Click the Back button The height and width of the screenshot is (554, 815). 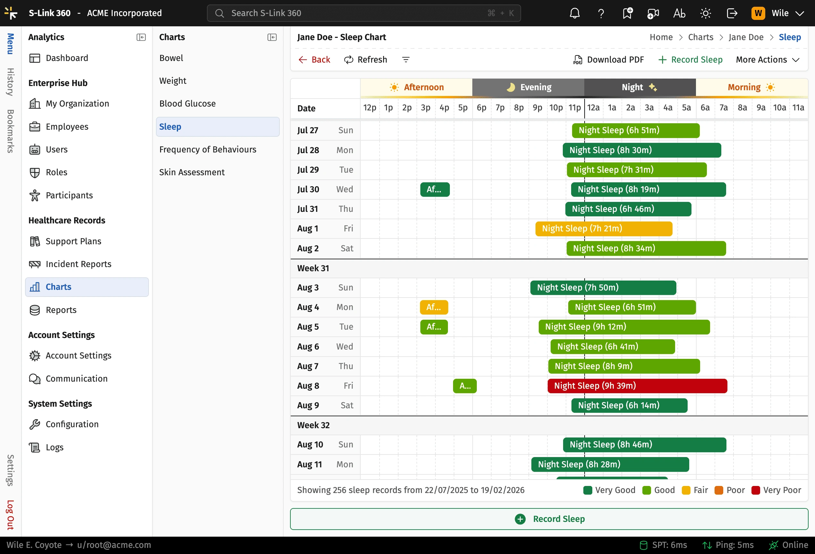click(x=314, y=60)
